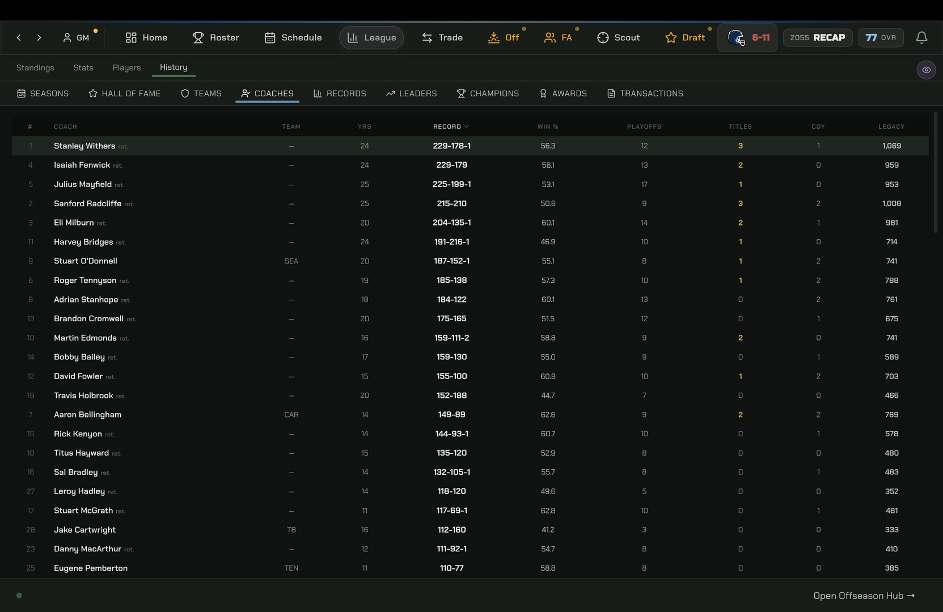Switch to the Teams history tab
The width and height of the screenshot is (943, 612).
(201, 93)
